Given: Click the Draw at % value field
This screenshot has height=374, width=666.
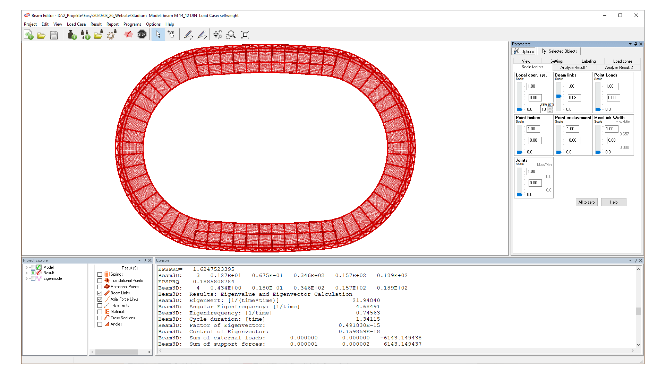Looking at the screenshot, I should tap(544, 109).
